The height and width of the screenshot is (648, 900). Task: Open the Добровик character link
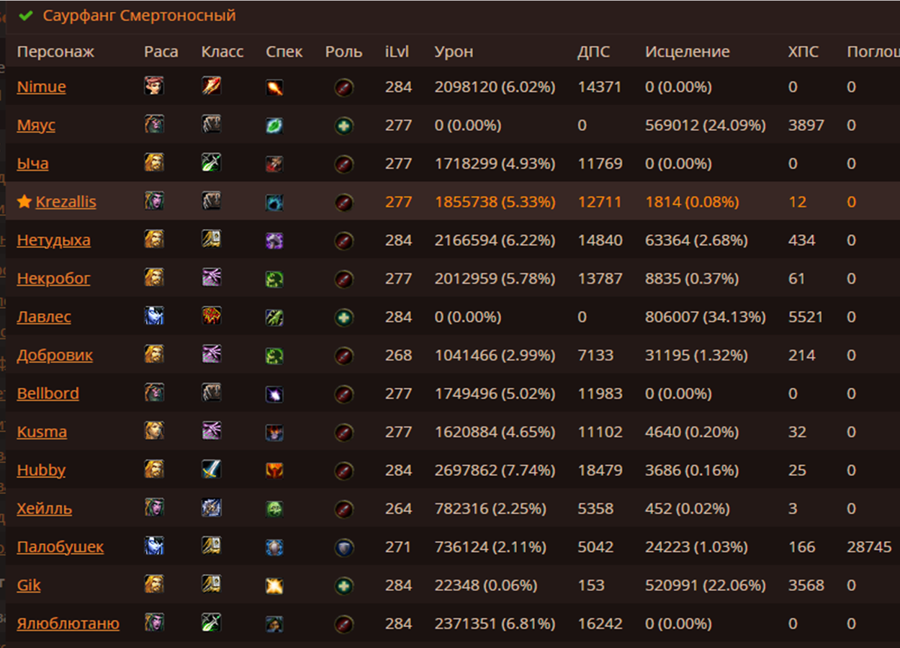tap(55, 355)
